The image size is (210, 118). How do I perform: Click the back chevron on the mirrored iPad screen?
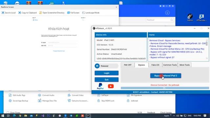click(x=33, y=20)
